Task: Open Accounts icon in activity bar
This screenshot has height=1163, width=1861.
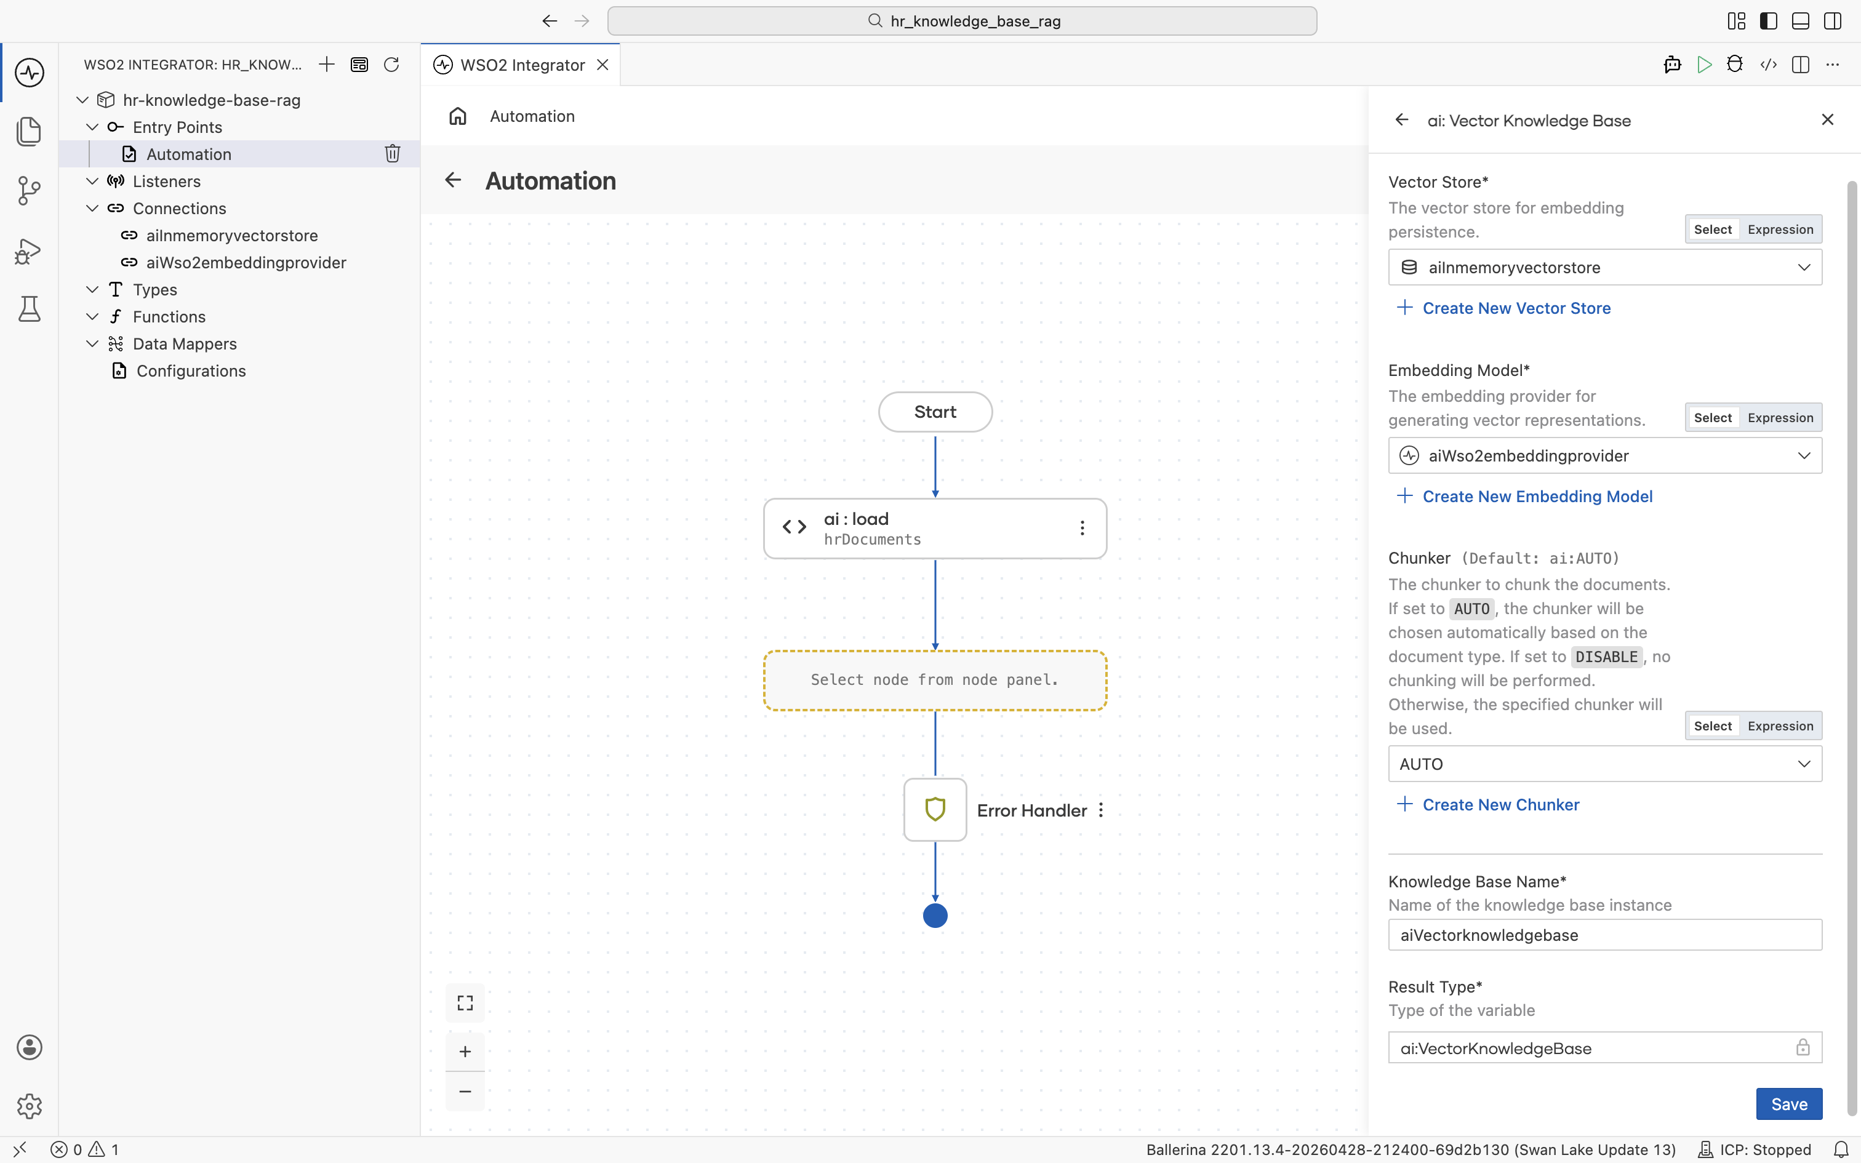Action: pyautogui.click(x=29, y=1047)
